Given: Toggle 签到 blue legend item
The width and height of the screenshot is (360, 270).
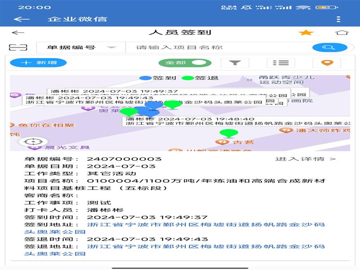Looking at the screenshot, I should [153, 78].
